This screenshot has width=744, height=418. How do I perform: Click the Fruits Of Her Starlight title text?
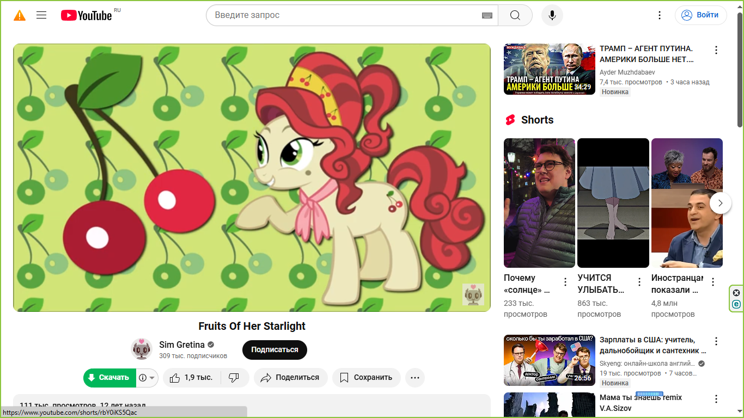(x=252, y=326)
